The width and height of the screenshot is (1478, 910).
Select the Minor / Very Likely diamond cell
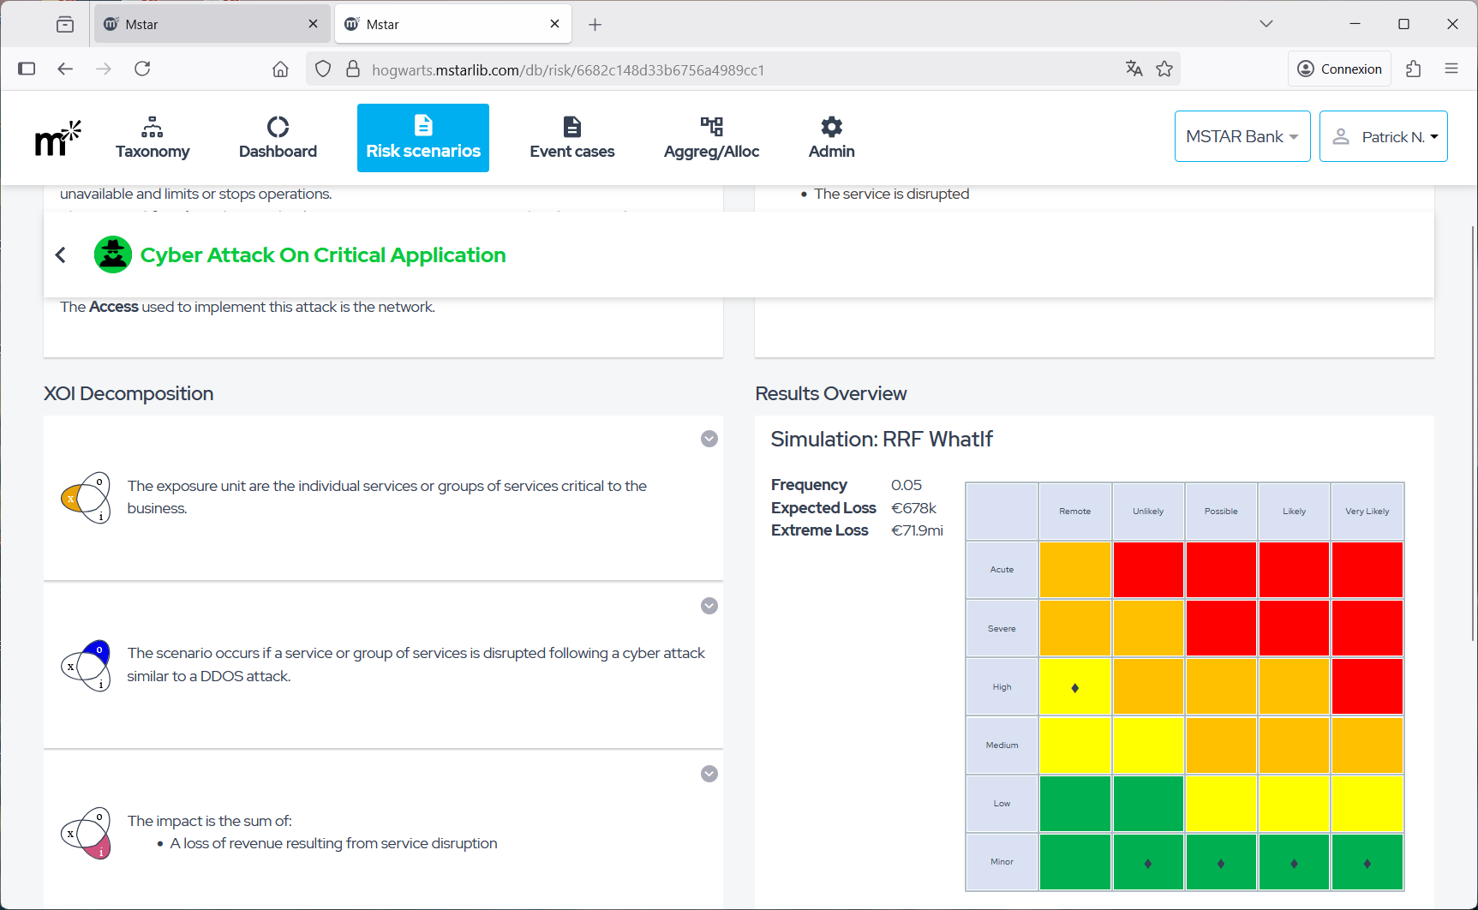click(x=1367, y=862)
